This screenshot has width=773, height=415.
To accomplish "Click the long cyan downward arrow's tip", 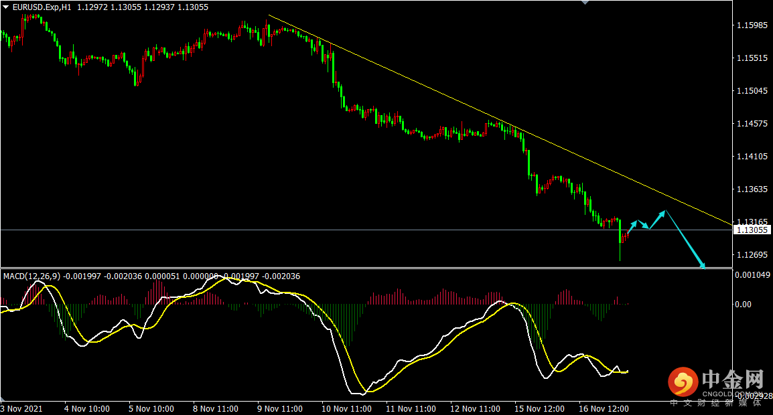I will click(x=703, y=266).
